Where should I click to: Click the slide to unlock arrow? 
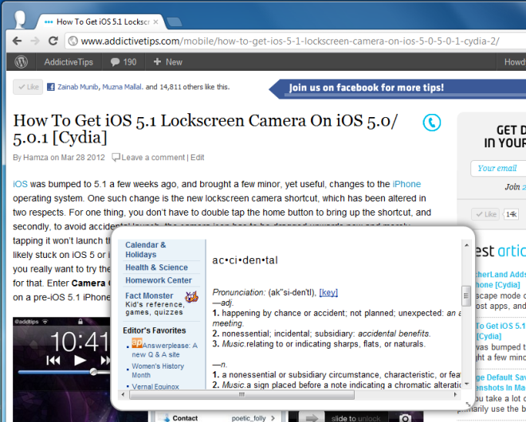tap(312, 418)
